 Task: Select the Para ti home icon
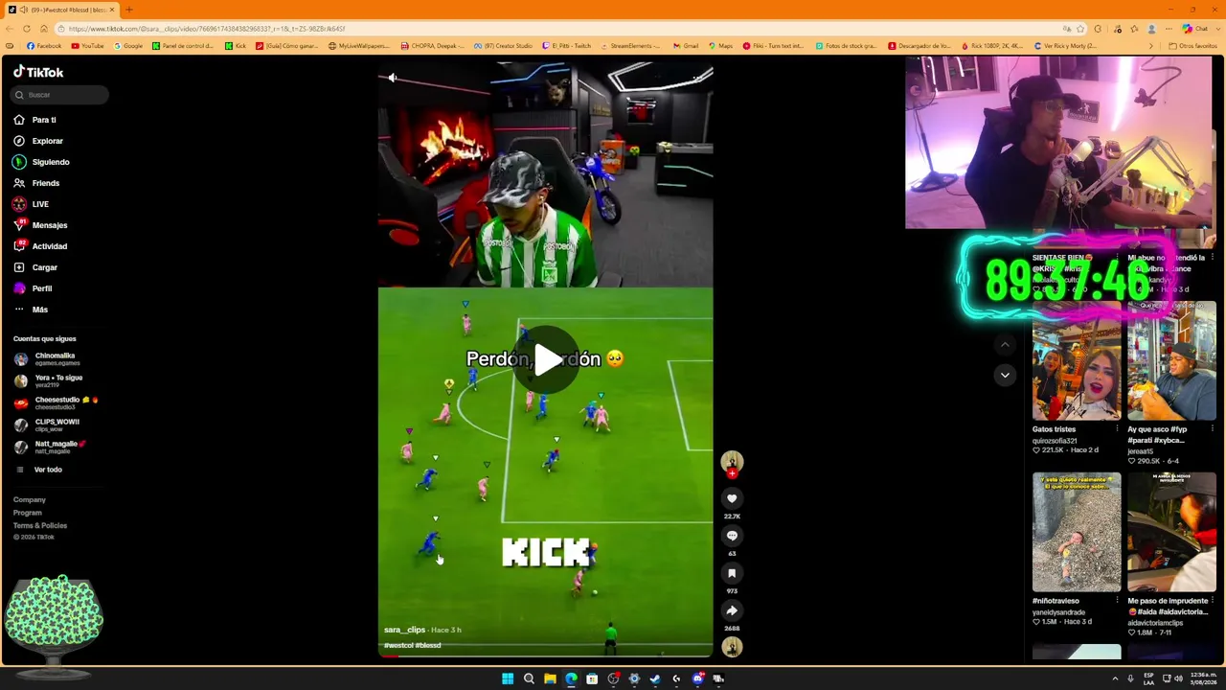(x=19, y=120)
